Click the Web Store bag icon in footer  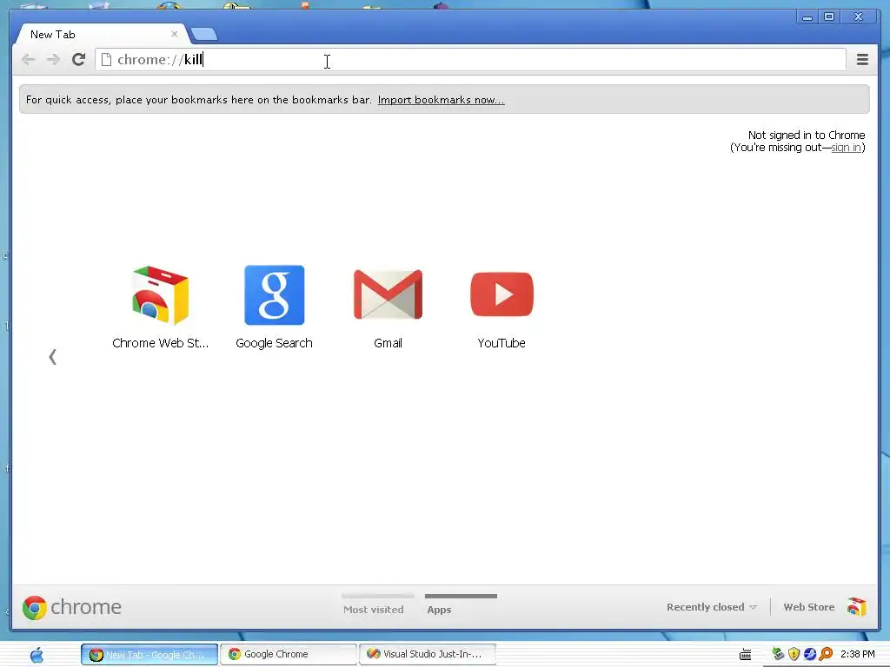(x=857, y=607)
